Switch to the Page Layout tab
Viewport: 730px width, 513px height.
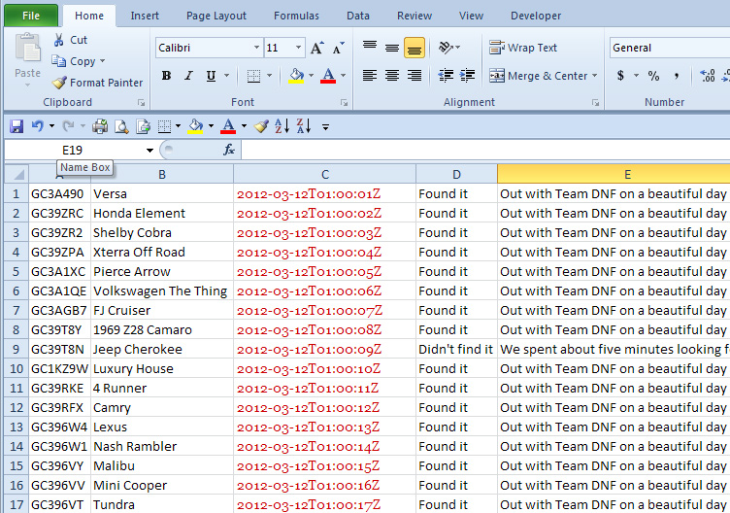click(x=216, y=16)
